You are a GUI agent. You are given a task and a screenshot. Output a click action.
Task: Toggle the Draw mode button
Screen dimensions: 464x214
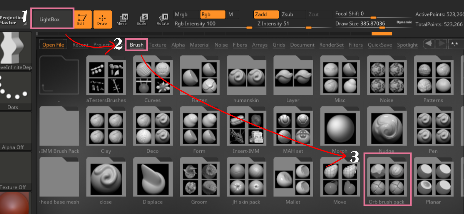pyautogui.click(x=102, y=19)
